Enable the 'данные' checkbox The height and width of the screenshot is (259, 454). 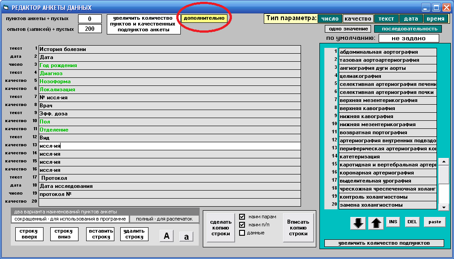[x=242, y=233]
